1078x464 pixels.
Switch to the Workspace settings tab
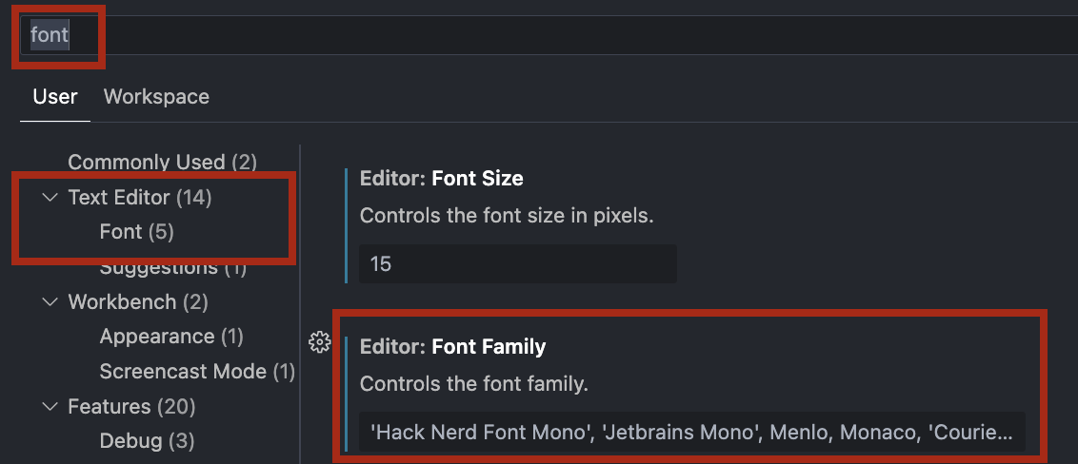(156, 97)
